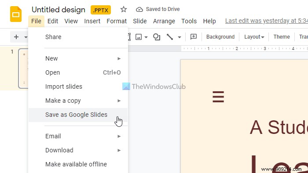308x173 pixels.
Task: Choose Share in the File menu
Action: coord(78,37)
